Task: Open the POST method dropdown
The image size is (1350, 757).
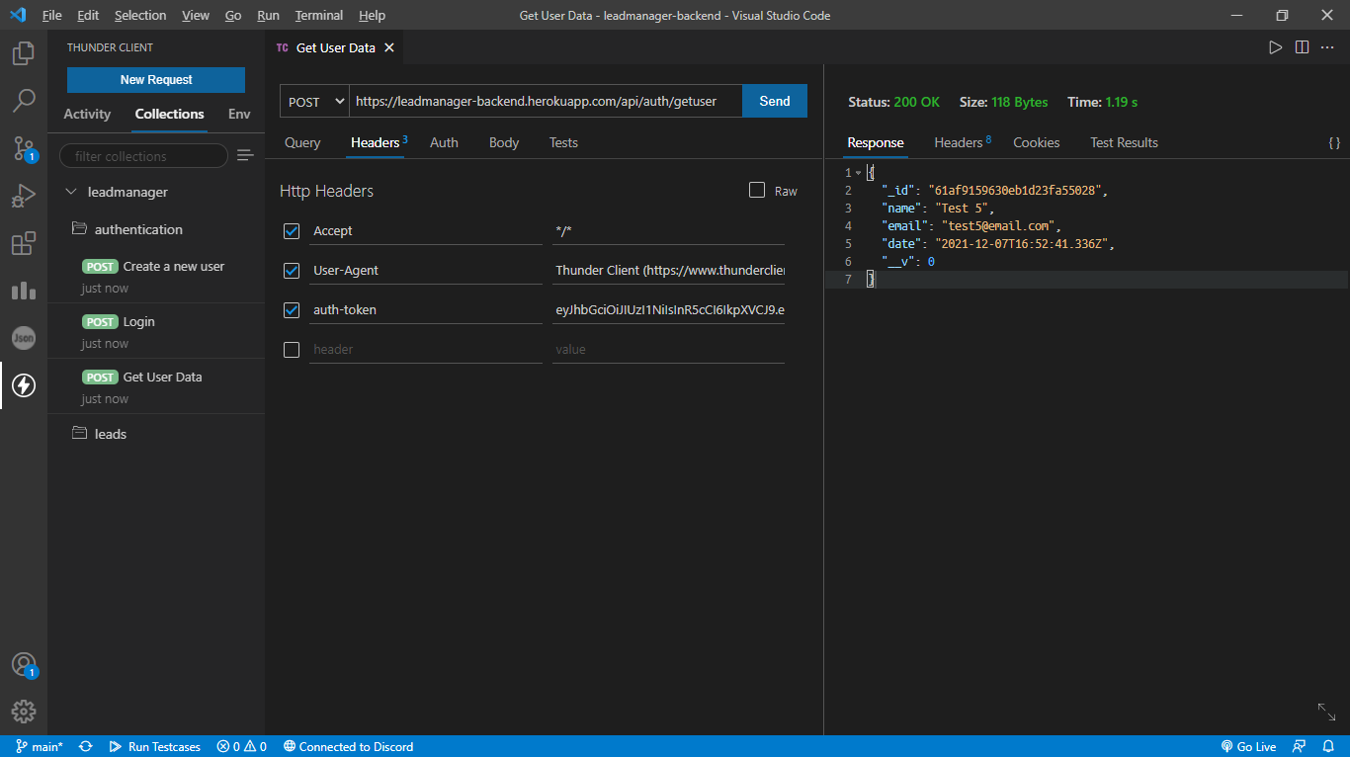Action: pyautogui.click(x=314, y=101)
